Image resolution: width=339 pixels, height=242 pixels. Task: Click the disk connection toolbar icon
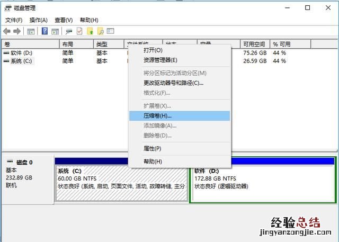69,32
